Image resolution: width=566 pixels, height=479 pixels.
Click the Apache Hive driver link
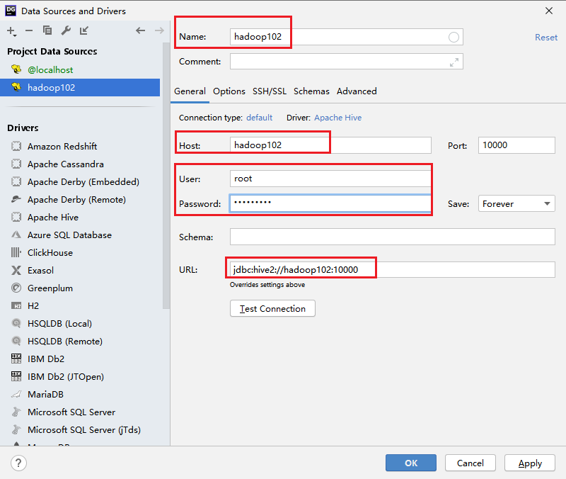338,118
